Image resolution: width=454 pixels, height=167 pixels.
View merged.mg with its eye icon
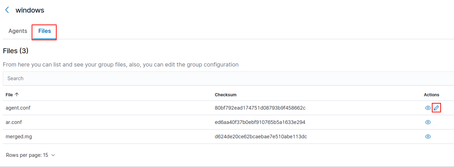(428, 137)
